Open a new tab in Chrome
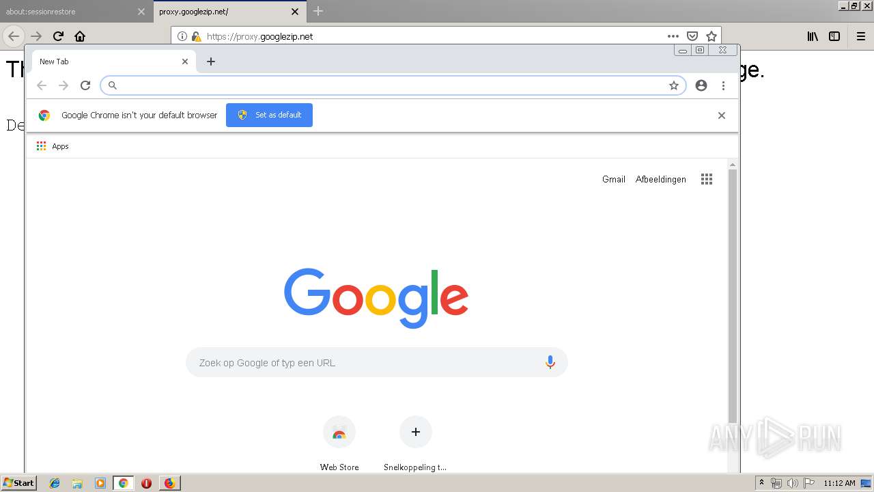The height and width of the screenshot is (492, 874). coord(211,61)
